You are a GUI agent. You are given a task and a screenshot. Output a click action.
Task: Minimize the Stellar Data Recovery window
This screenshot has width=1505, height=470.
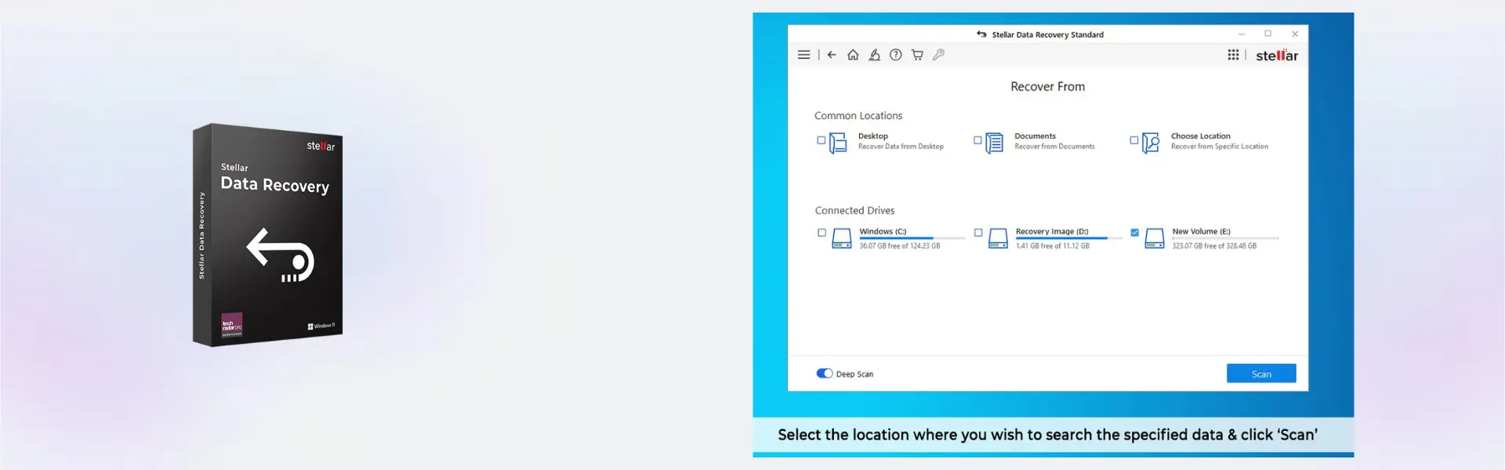click(x=1242, y=34)
